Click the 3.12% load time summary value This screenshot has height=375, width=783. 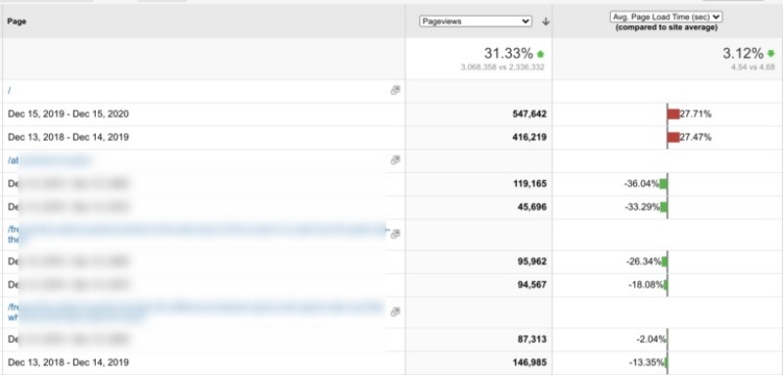tap(743, 53)
